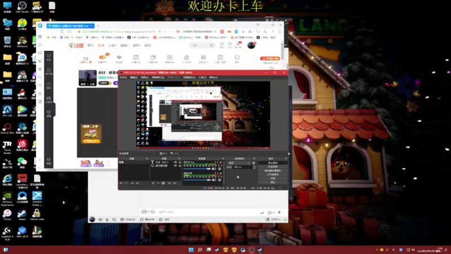Move source up with arrow

click(x=170, y=183)
